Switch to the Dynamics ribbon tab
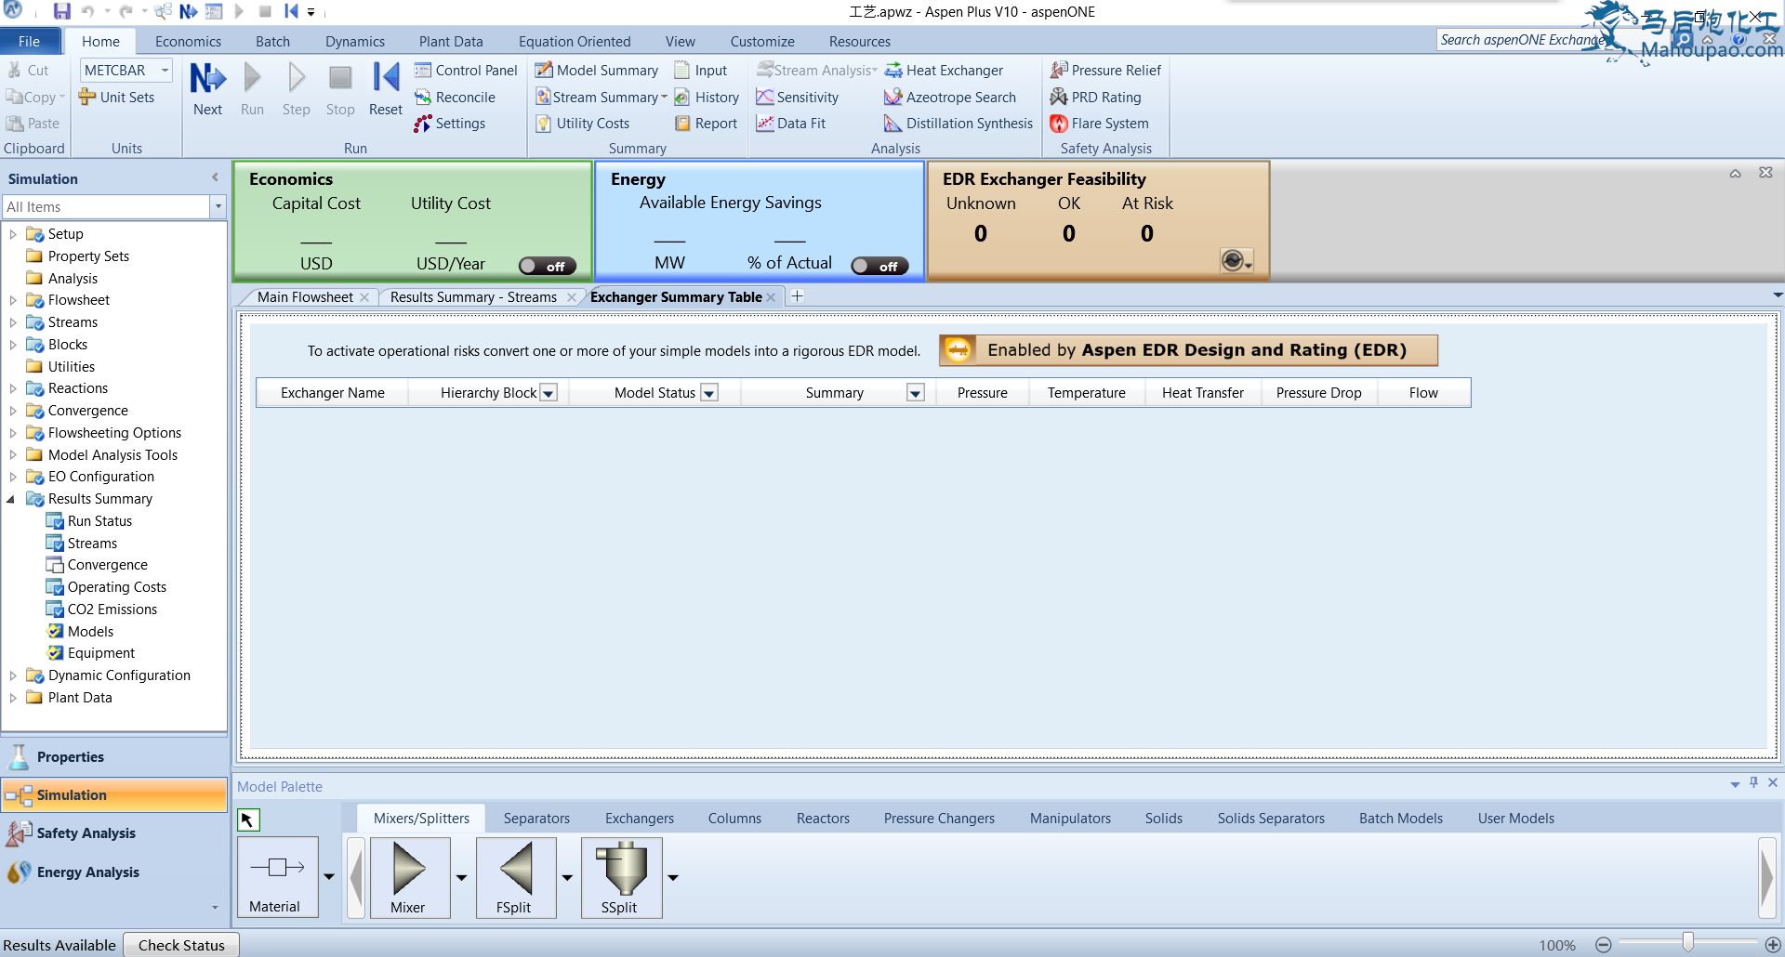Viewport: 1785px width, 957px height. pyautogui.click(x=355, y=42)
